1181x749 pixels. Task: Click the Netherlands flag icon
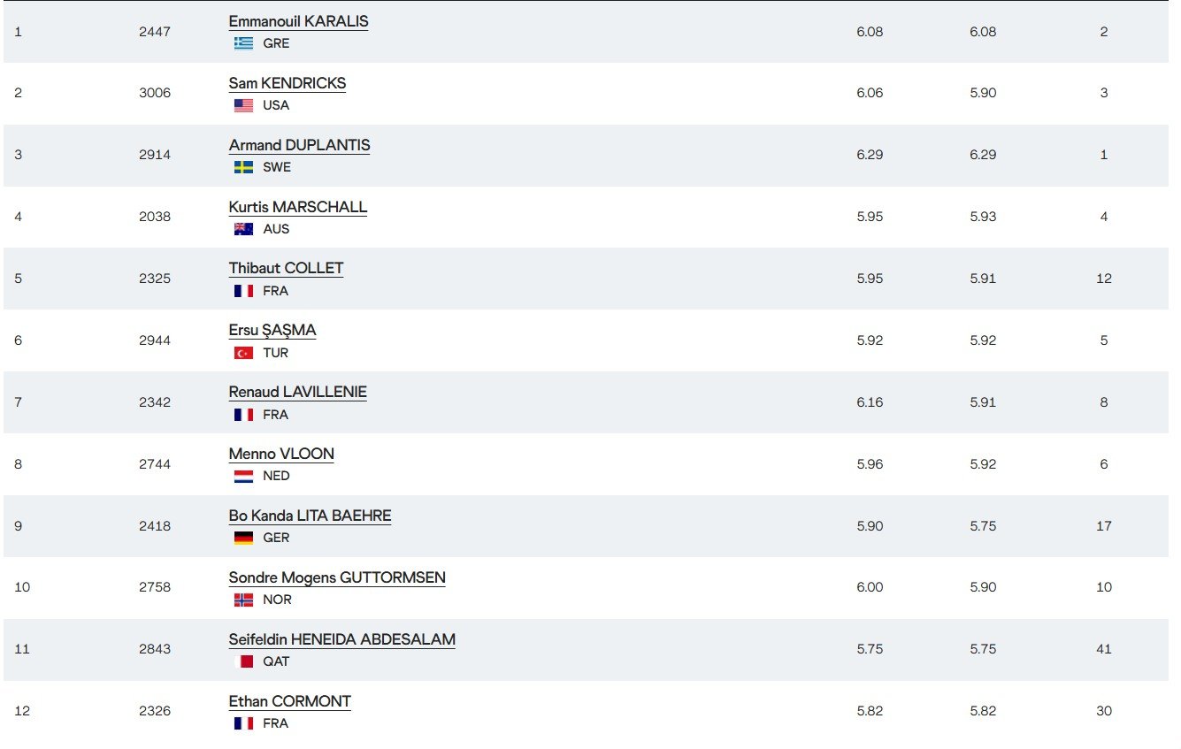[x=243, y=476]
